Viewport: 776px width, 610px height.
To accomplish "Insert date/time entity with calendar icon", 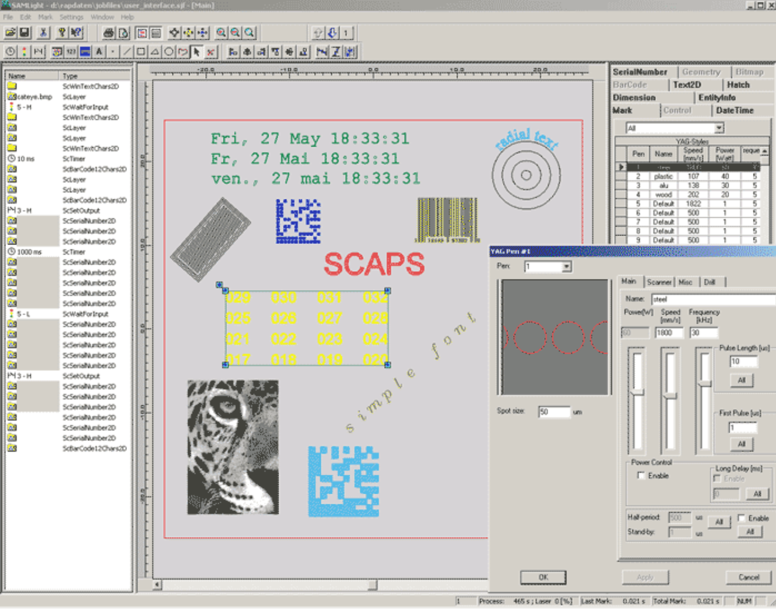I will 57,52.
